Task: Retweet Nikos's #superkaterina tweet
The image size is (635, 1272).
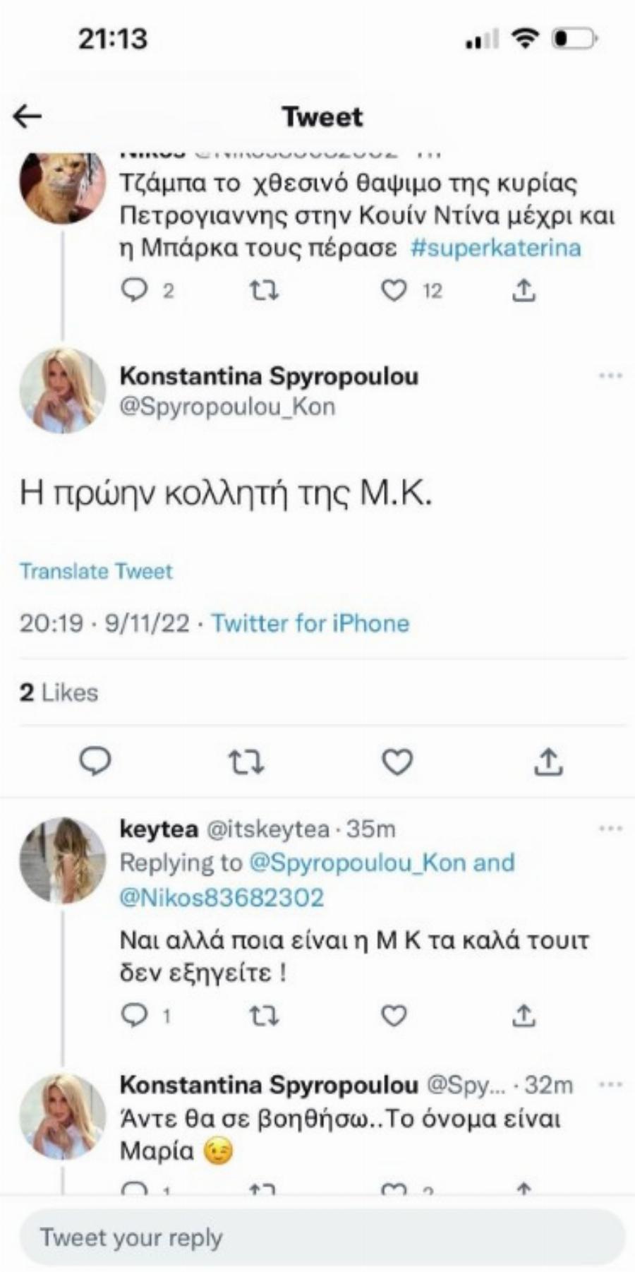Action: [264, 289]
